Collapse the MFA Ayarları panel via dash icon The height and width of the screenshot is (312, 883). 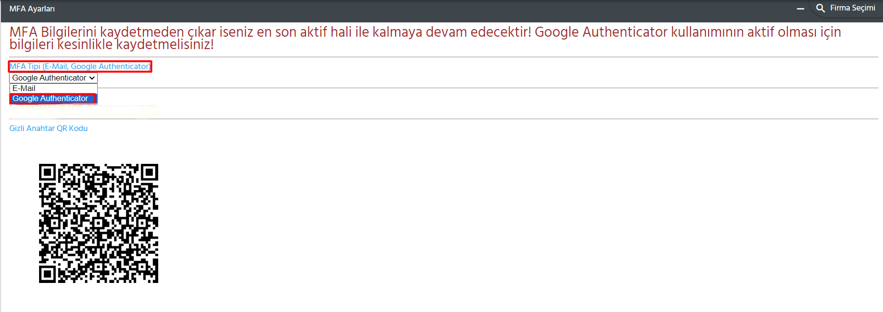[x=801, y=9]
